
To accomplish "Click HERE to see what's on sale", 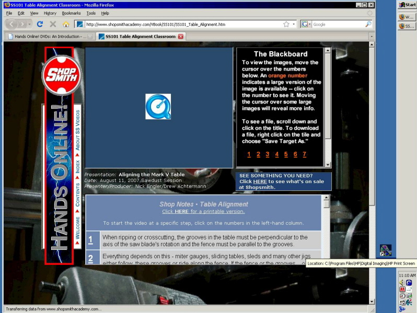I will click(260, 182).
